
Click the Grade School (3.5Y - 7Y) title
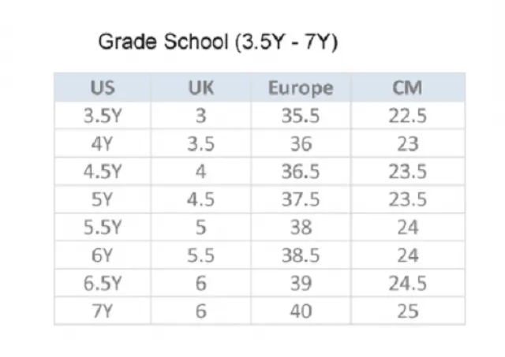pos(218,42)
